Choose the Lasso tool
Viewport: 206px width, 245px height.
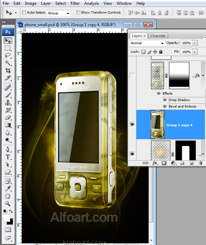click(7, 56)
